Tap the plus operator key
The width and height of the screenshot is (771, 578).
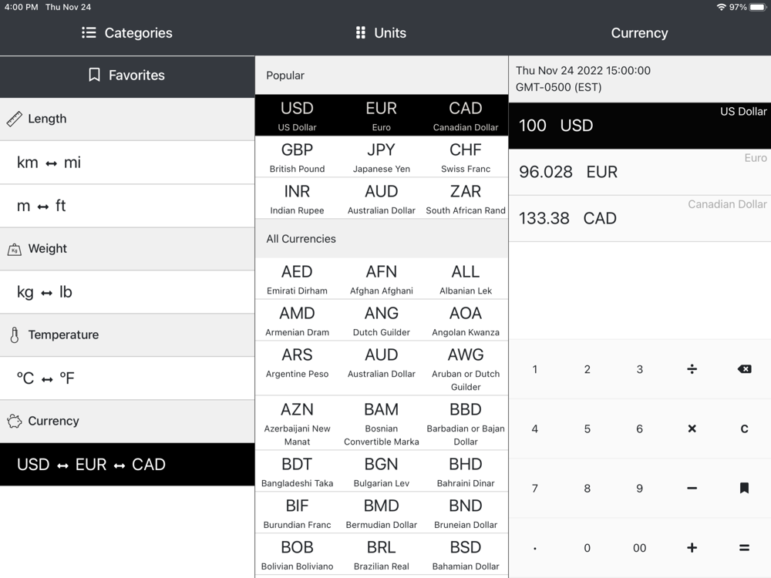[x=692, y=548]
